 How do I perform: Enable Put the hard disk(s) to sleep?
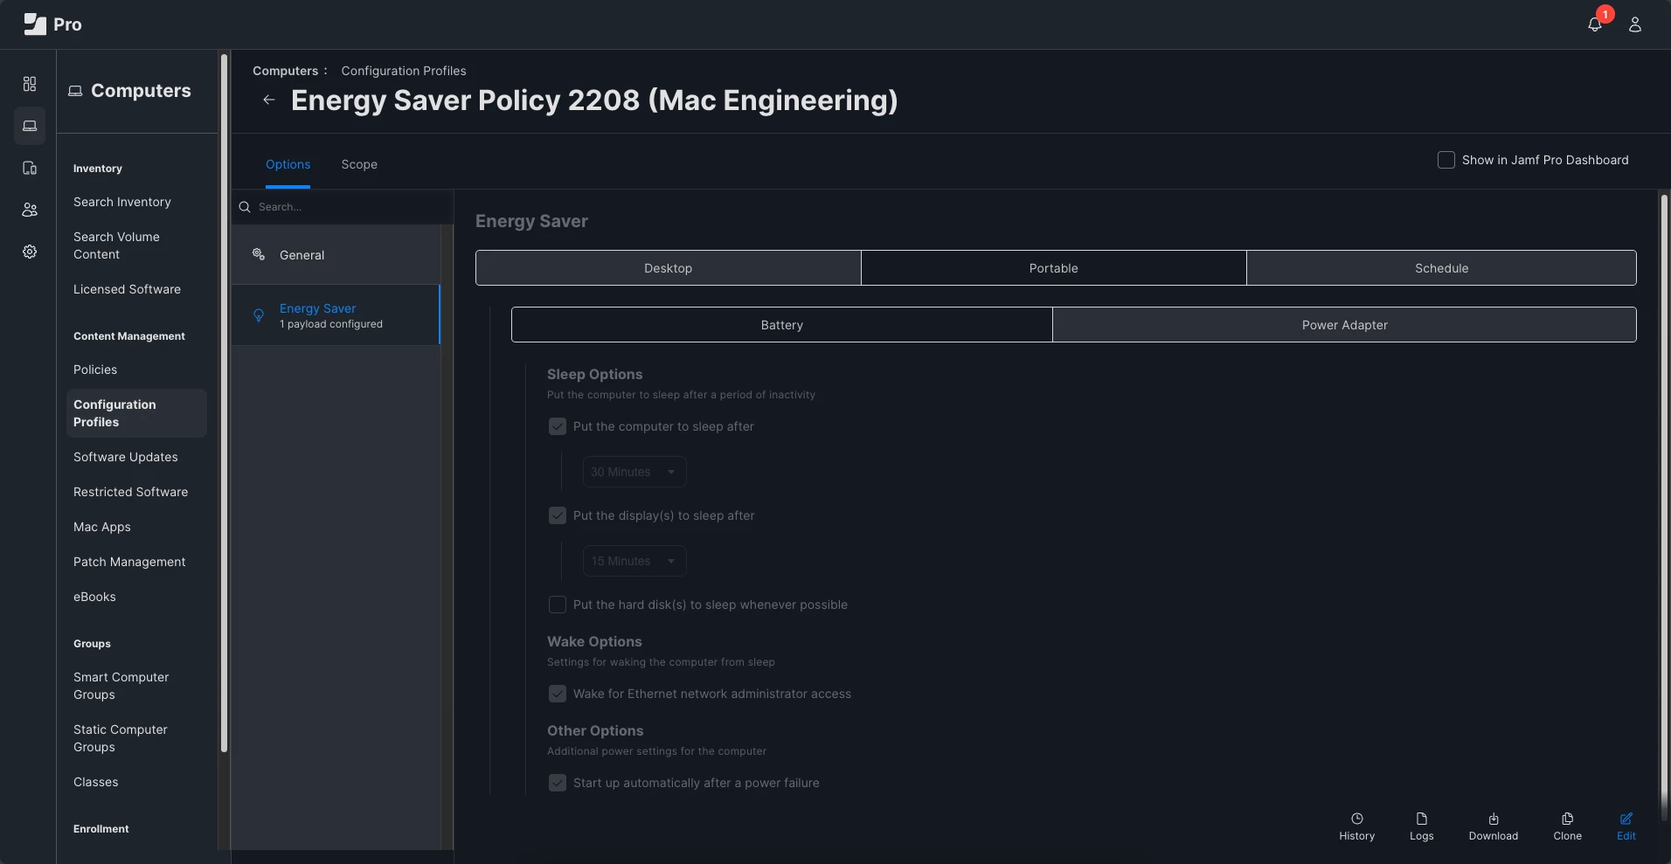coord(558,605)
